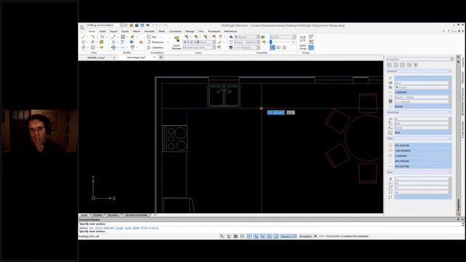Click the Quick Group icon

click(303, 43)
